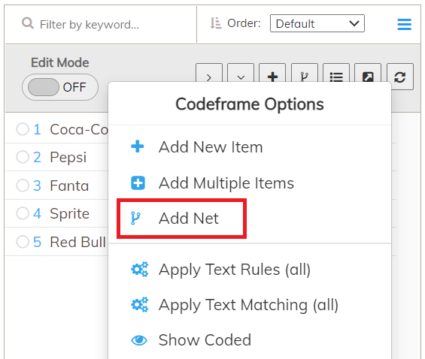Click the export arrow toolbar icon
This screenshot has height=359, width=425.
point(368,77)
